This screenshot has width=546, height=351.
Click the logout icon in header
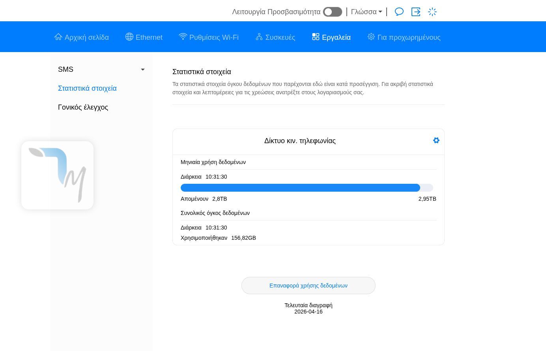(416, 12)
